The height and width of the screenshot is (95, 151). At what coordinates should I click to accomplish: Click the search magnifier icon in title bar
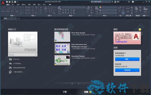(x=112, y=2)
